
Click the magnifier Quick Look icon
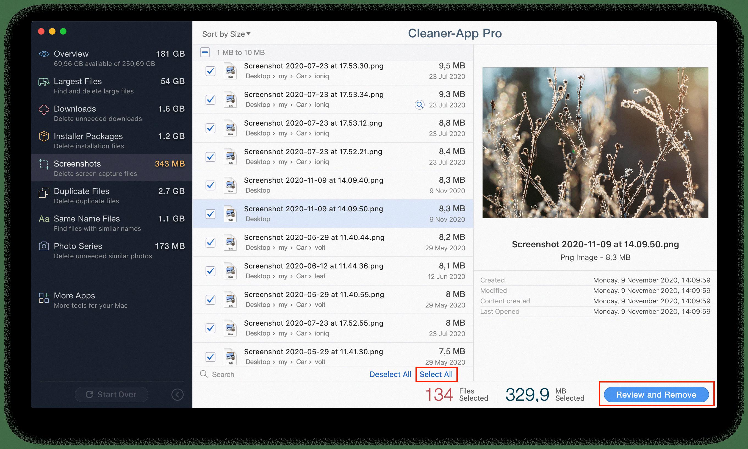419,105
